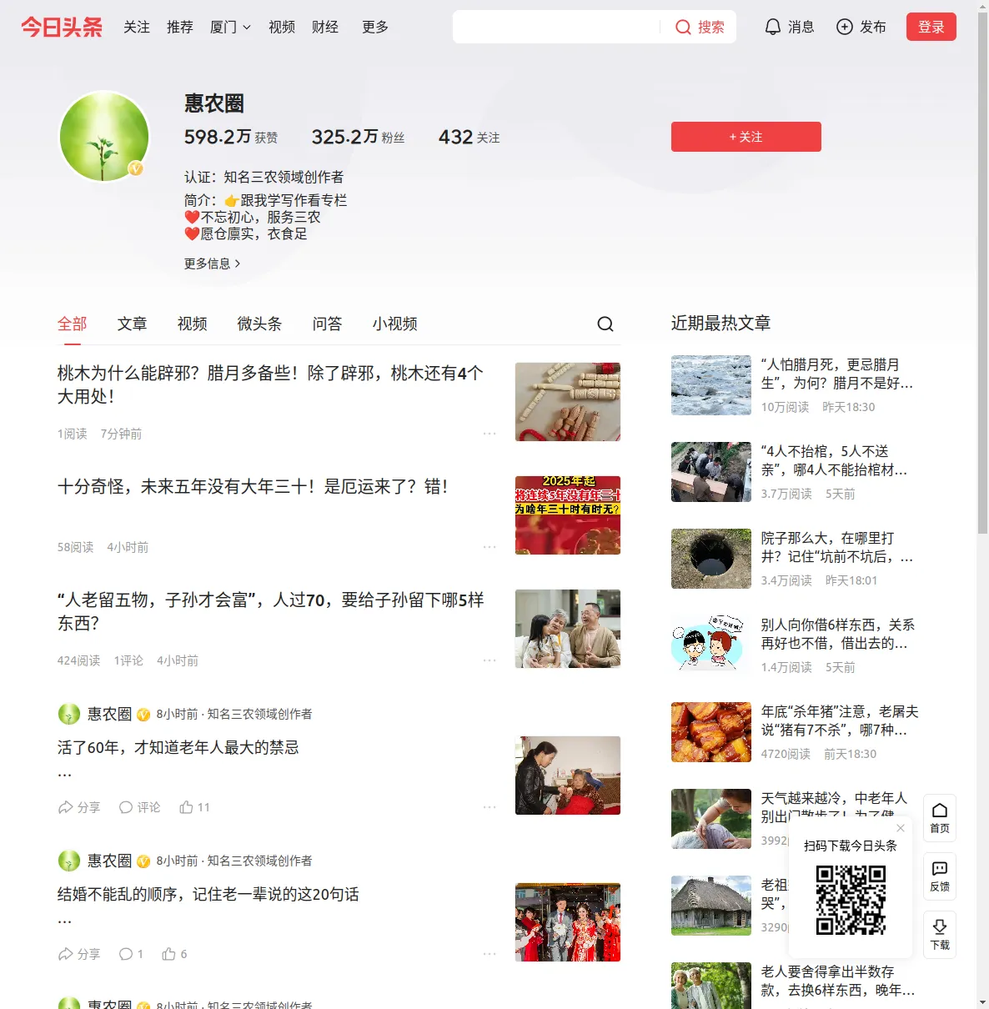The width and height of the screenshot is (989, 1009).
Task: Open thumbnail of 院子那么大 well article
Action: 711,559
